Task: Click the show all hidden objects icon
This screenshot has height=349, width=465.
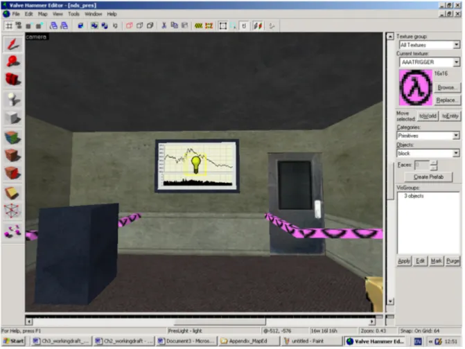Action: (x=150, y=26)
